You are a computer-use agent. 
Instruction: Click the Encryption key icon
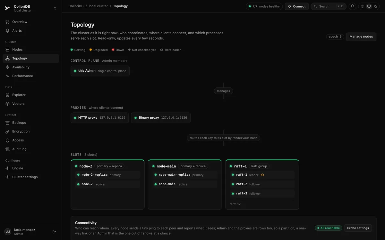(8, 132)
